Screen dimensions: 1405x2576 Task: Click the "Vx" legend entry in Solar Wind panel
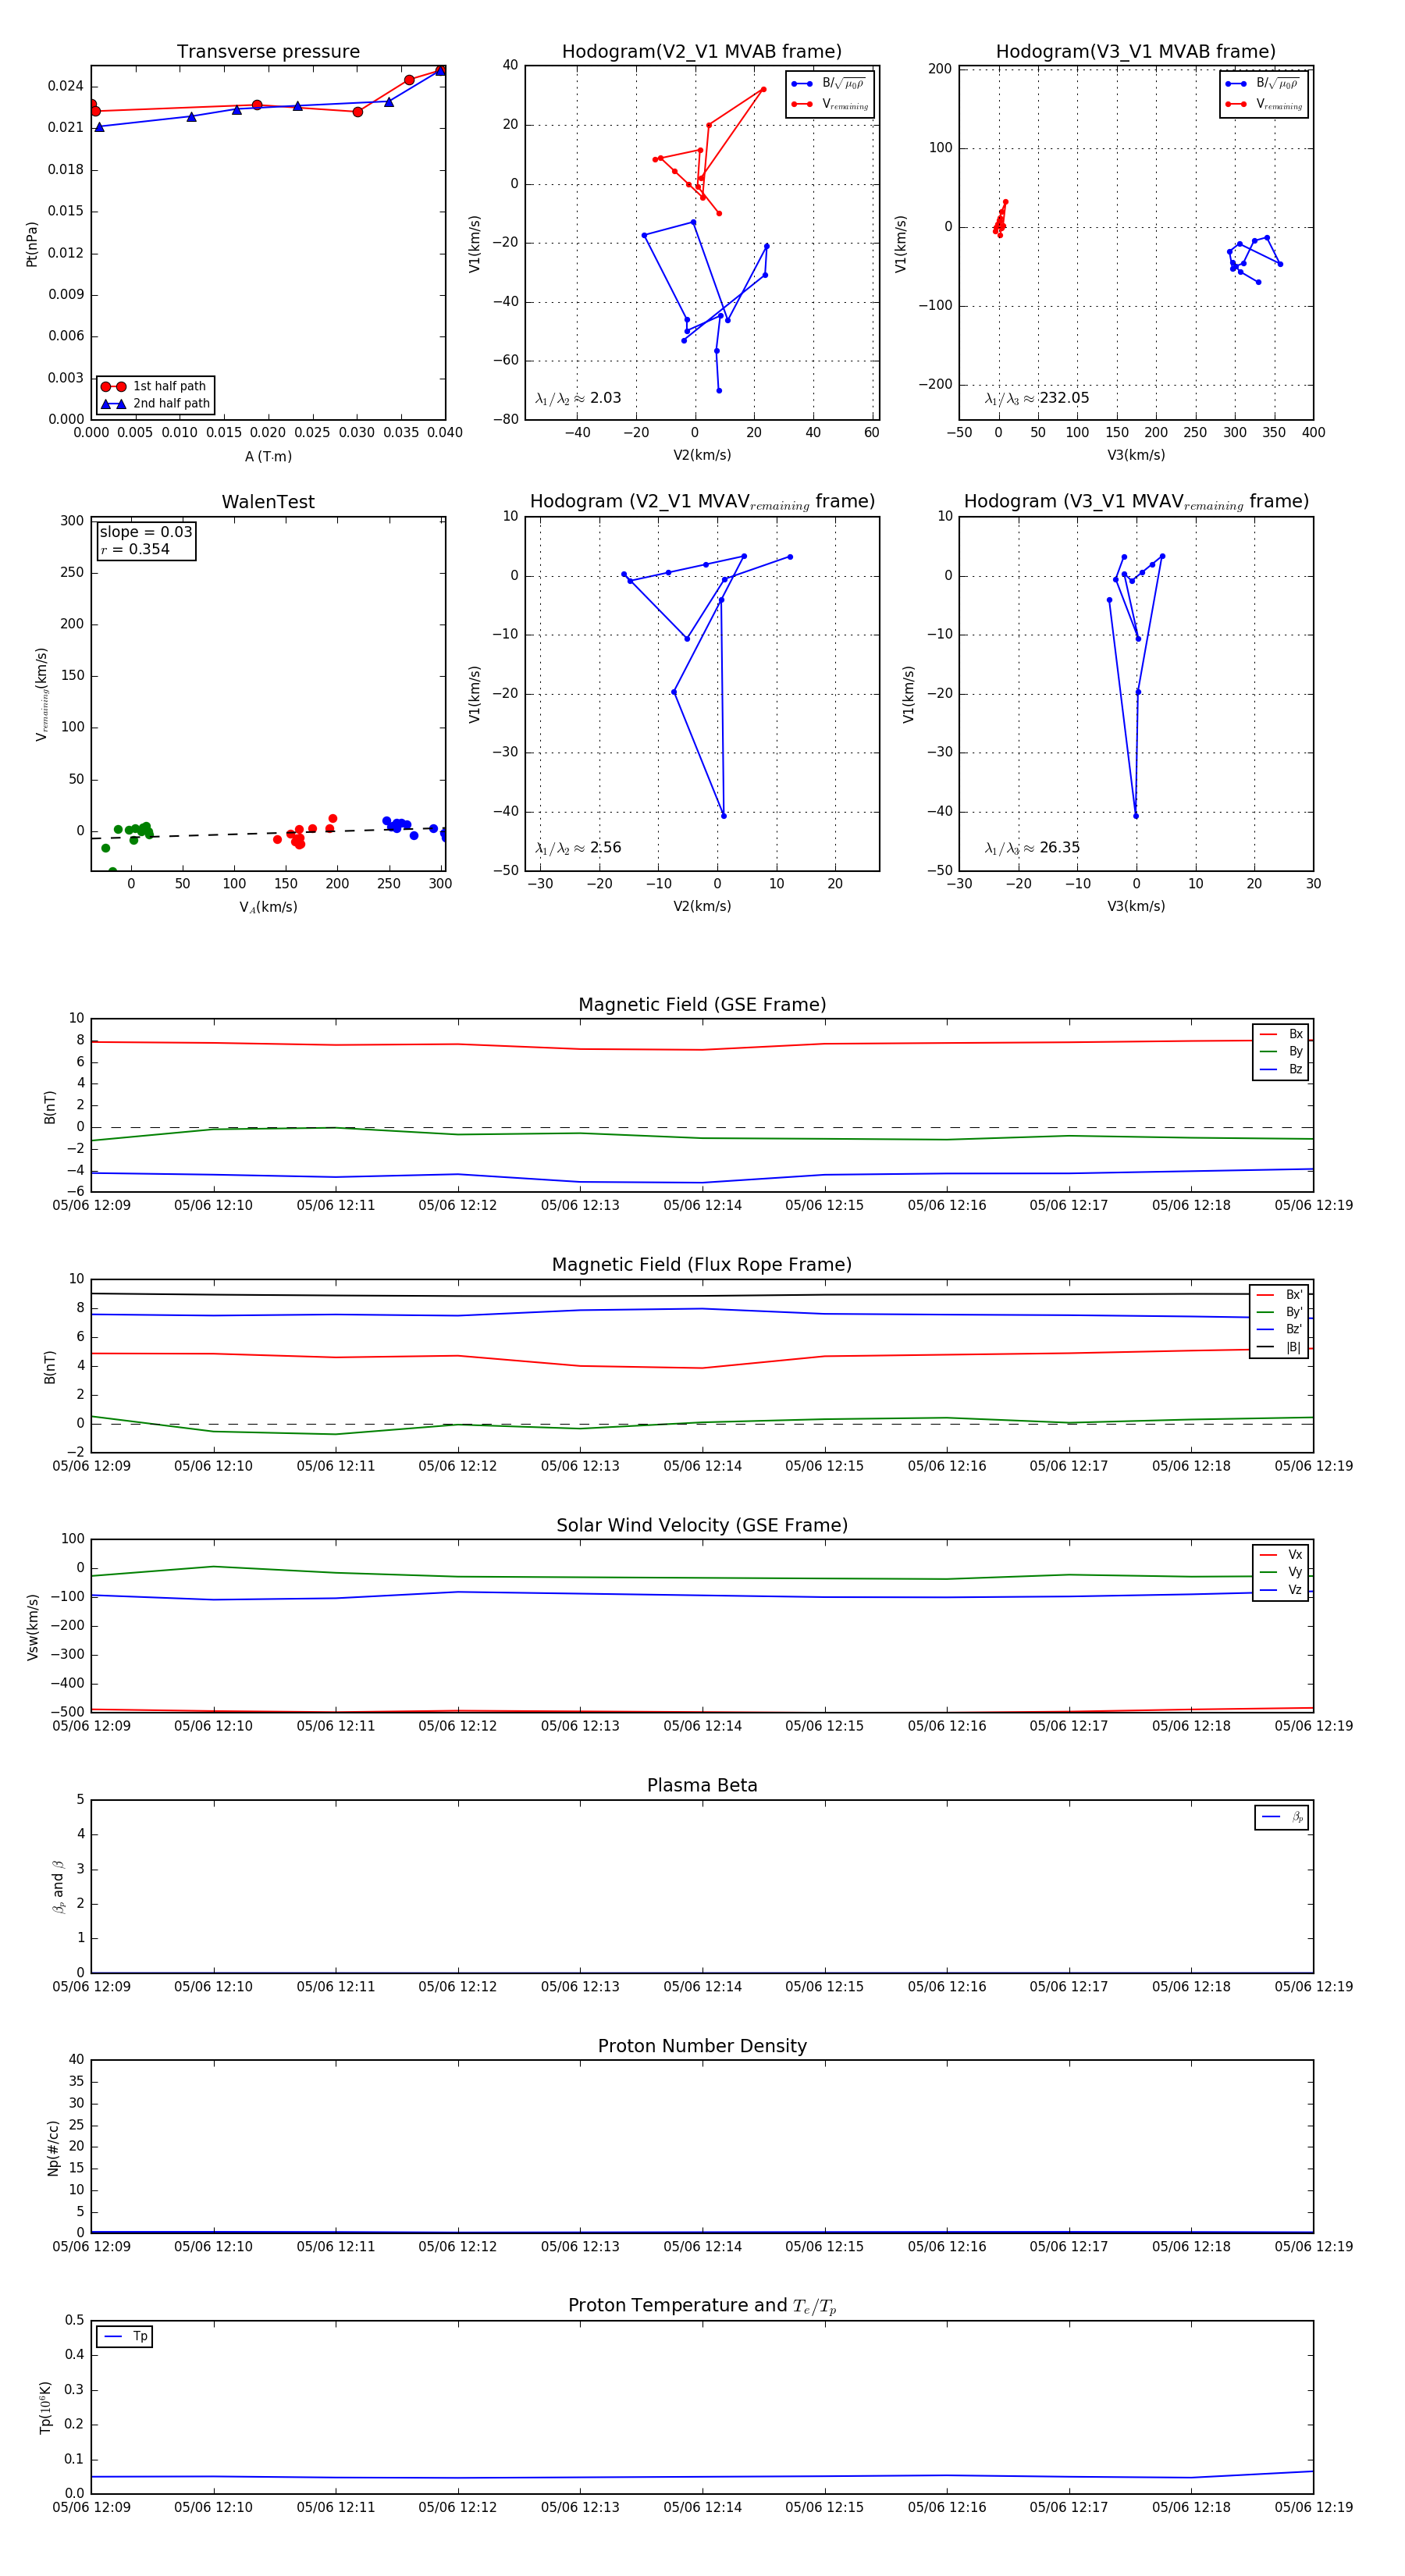point(1281,1555)
